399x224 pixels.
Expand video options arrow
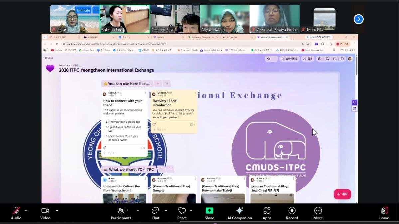pos(57,210)
